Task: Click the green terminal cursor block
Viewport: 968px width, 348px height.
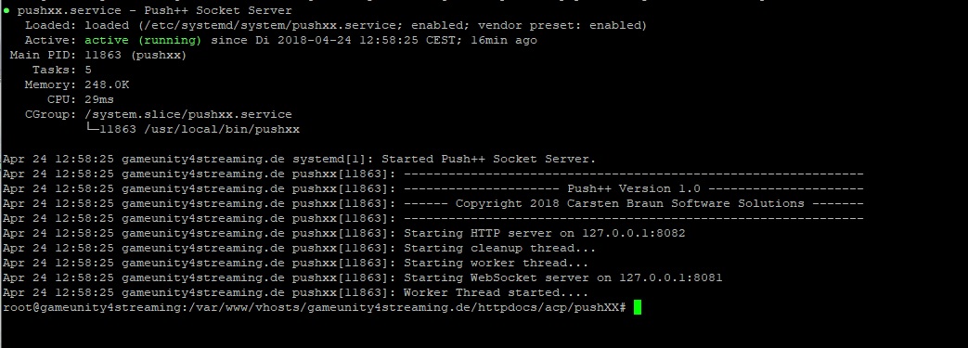Action: [638, 307]
